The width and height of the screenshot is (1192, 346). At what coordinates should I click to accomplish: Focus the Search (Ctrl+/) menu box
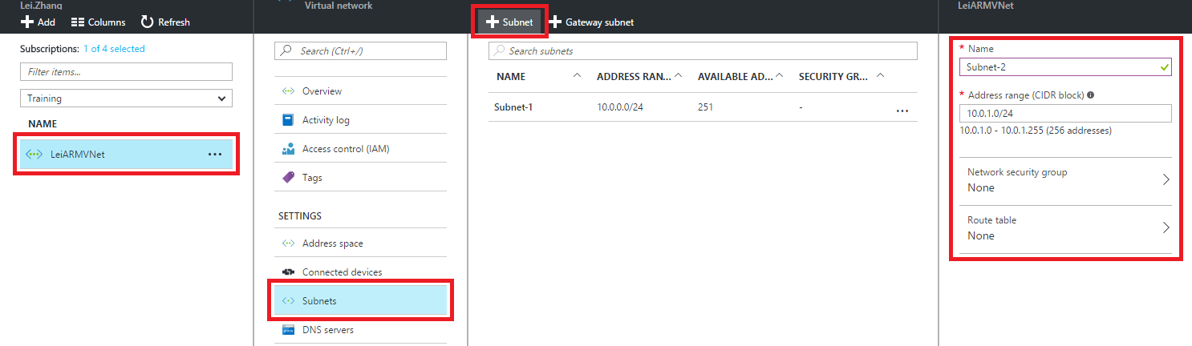360,50
